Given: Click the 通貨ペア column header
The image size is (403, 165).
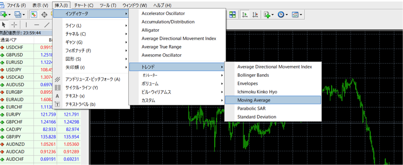Looking at the screenshot, I should [17, 40].
